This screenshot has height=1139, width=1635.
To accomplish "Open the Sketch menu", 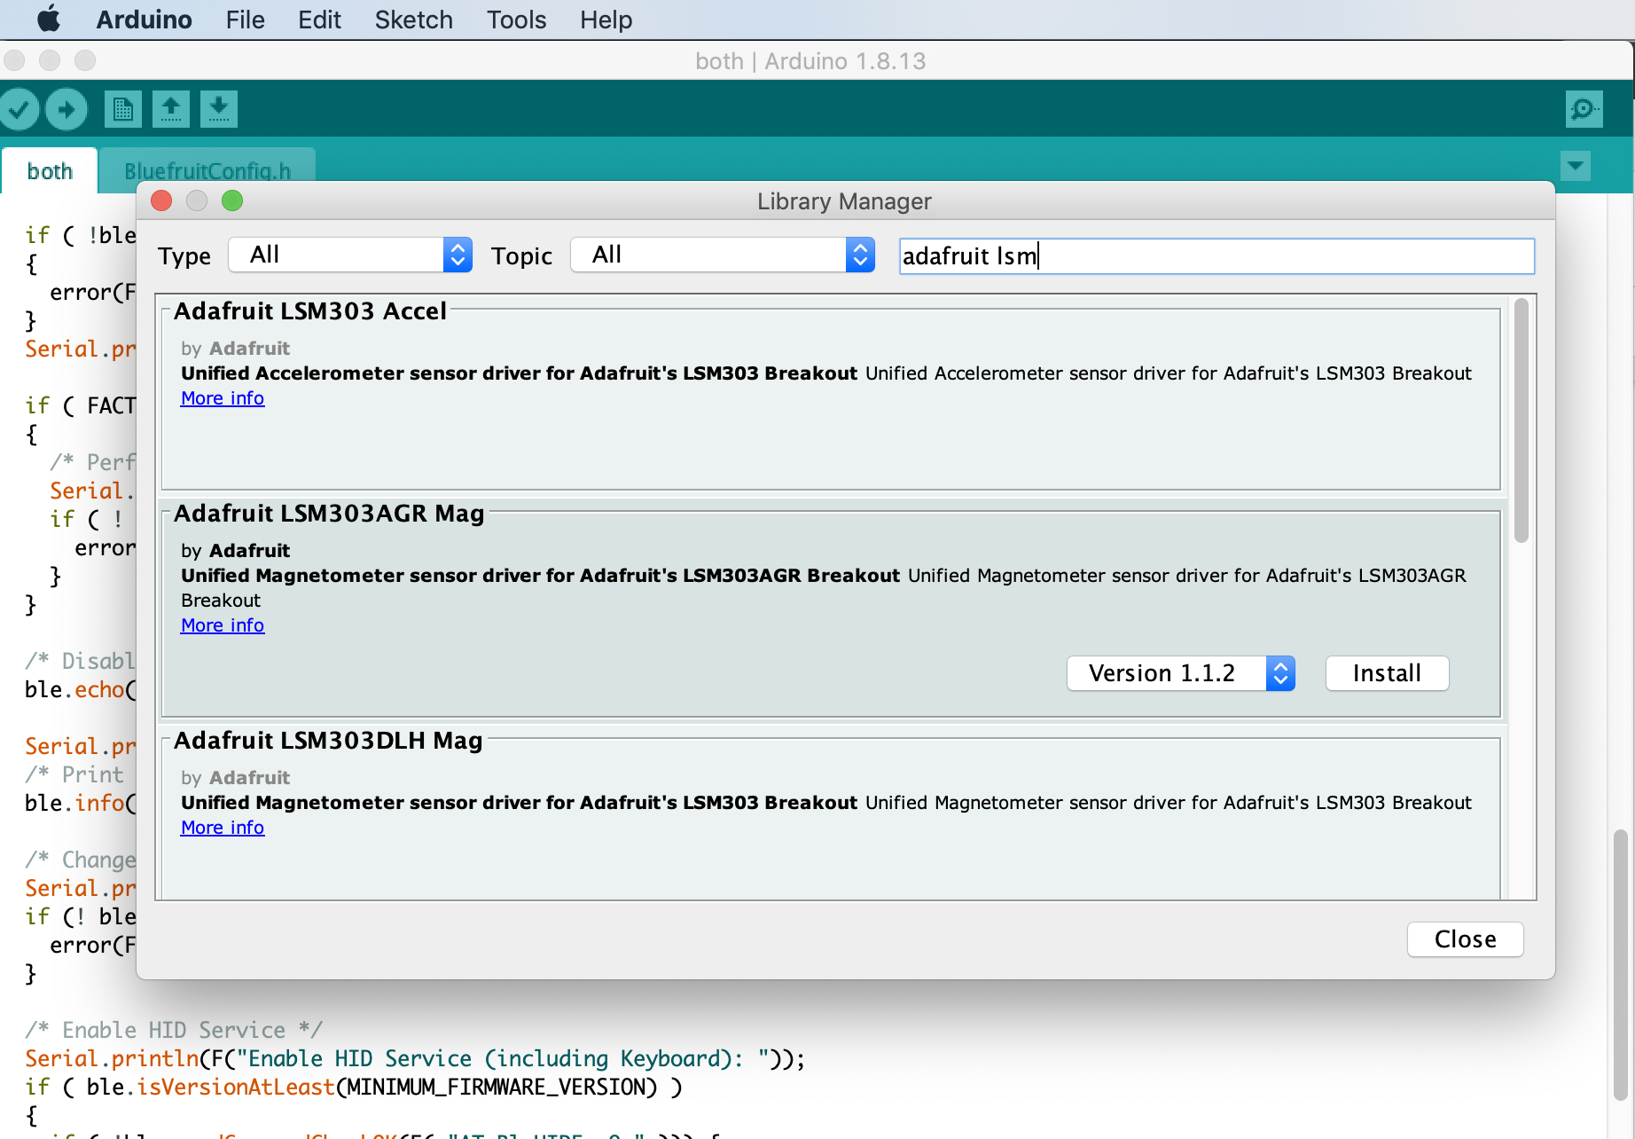I will click(413, 20).
